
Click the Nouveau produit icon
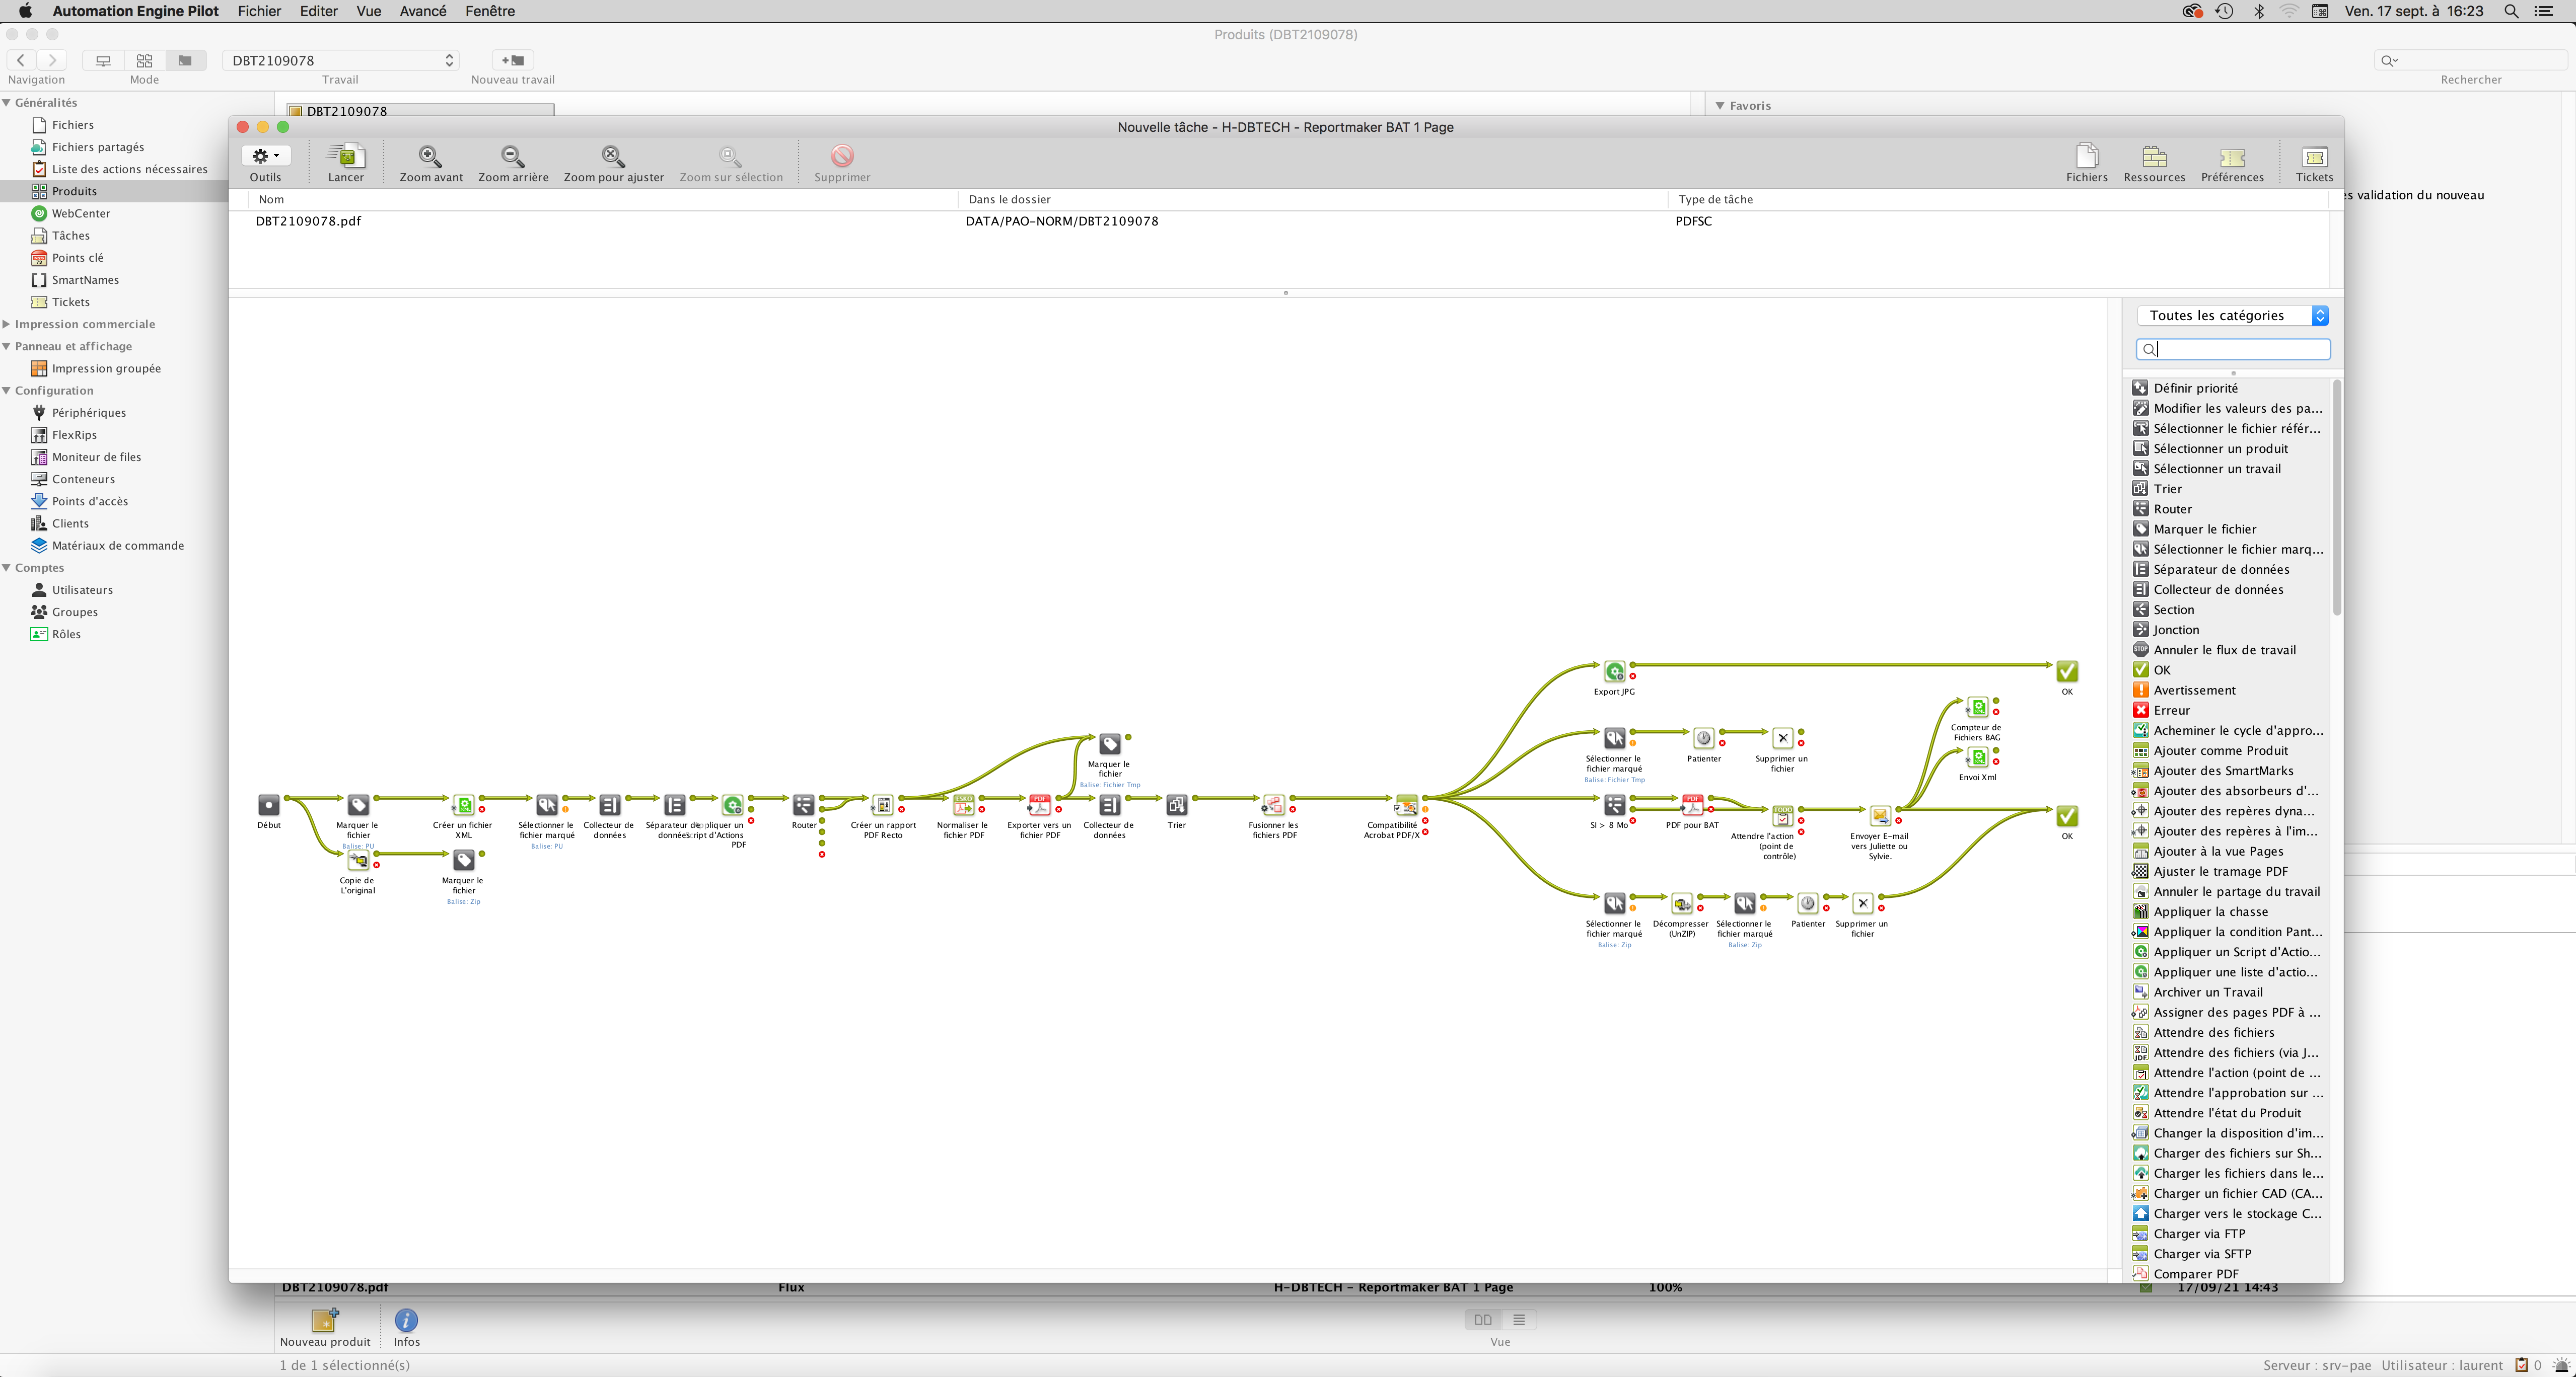(x=324, y=1320)
